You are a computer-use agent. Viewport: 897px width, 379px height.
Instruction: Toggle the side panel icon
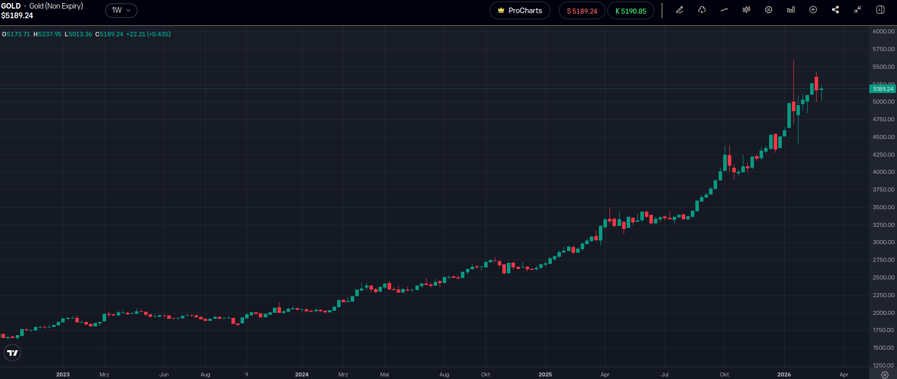880,10
